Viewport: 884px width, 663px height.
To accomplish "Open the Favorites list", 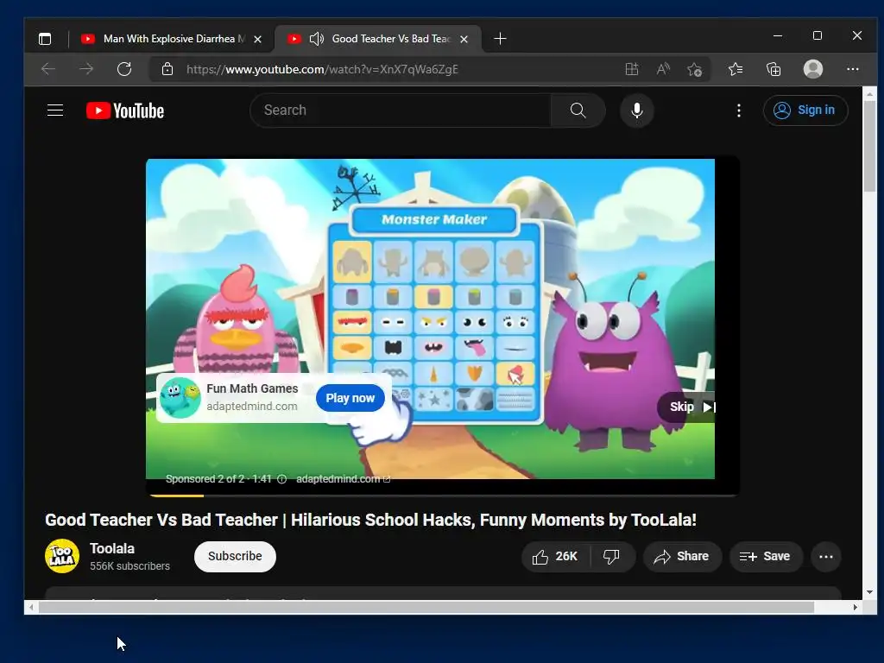I will [736, 69].
